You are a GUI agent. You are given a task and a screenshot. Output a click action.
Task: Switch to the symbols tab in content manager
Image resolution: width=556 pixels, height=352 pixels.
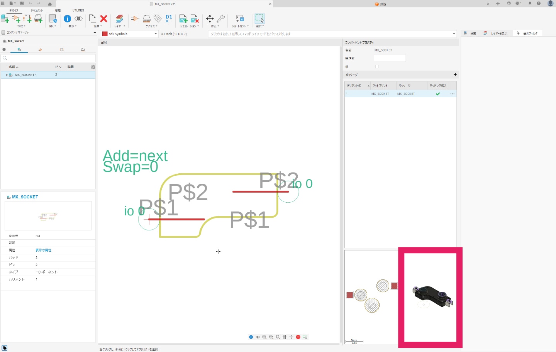(40, 49)
